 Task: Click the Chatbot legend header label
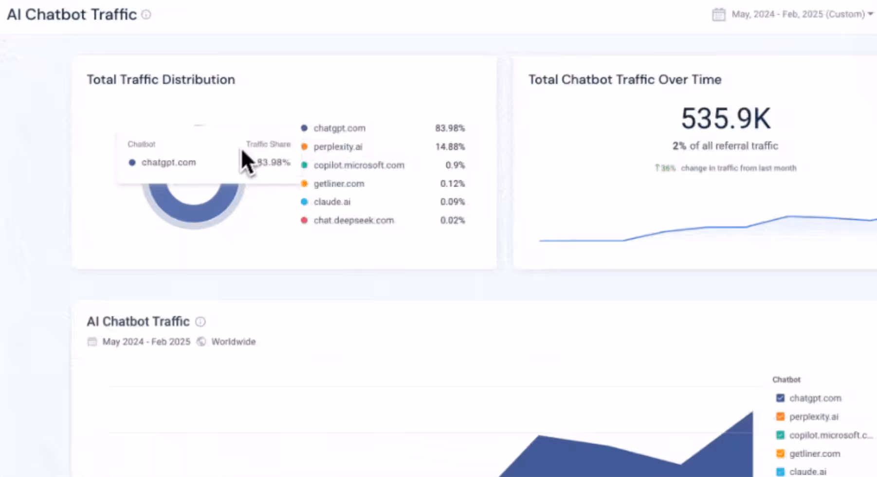coord(786,379)
